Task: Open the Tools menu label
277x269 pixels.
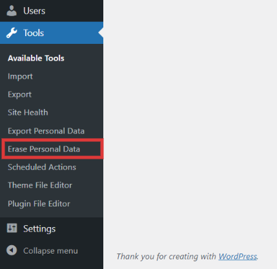Action: coord(34,33)
